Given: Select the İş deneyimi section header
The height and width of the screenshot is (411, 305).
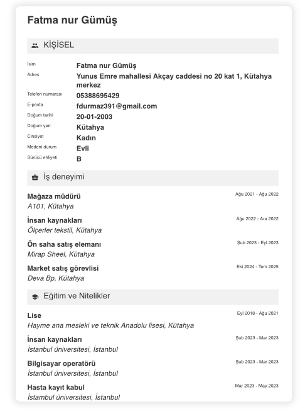Looking at the screenshot, I should point(152,177).
